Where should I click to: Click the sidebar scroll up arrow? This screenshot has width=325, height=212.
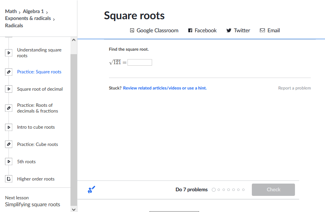74,40
